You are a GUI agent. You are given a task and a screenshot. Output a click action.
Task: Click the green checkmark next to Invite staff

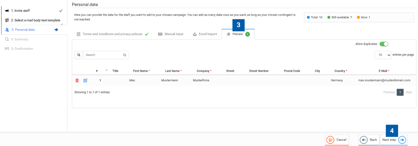[x=61, y=11]
